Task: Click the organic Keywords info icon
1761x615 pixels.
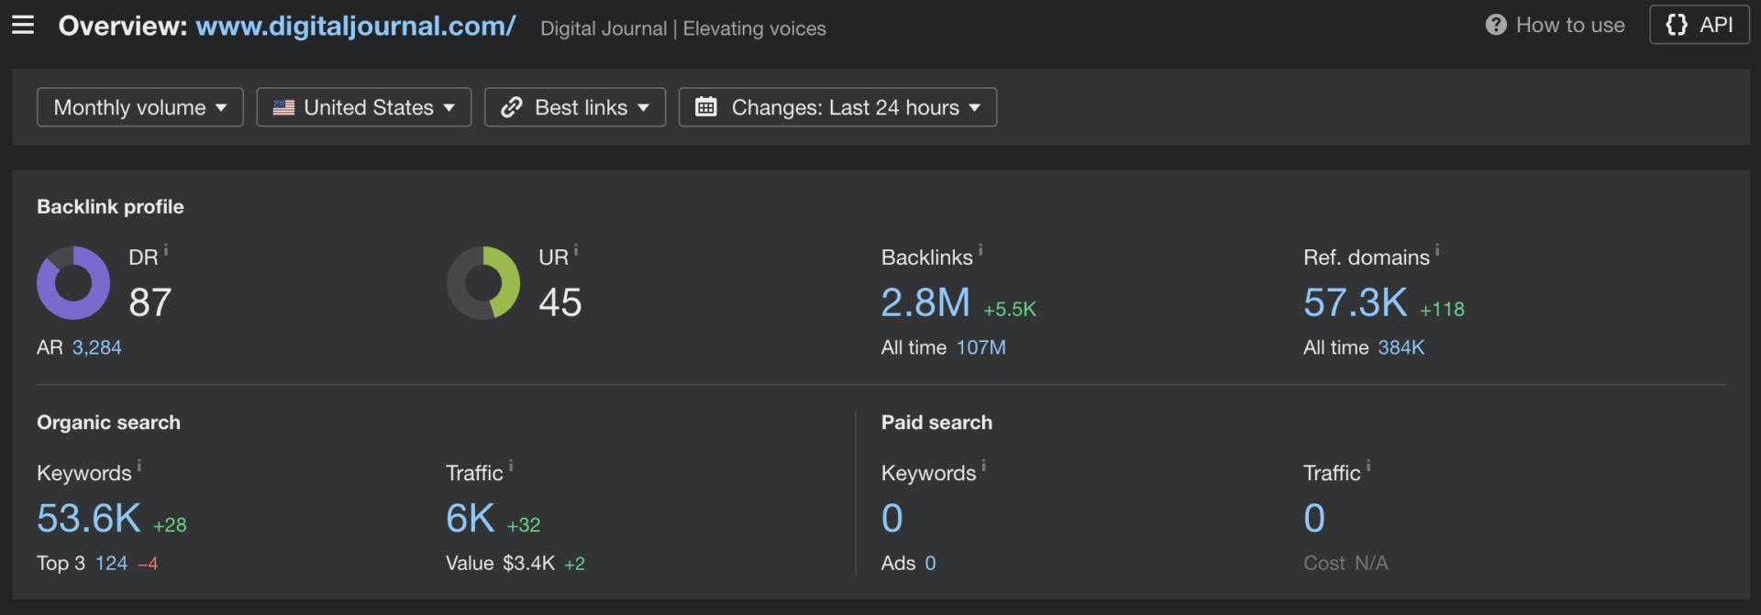Action: click(x=139, y=467)
